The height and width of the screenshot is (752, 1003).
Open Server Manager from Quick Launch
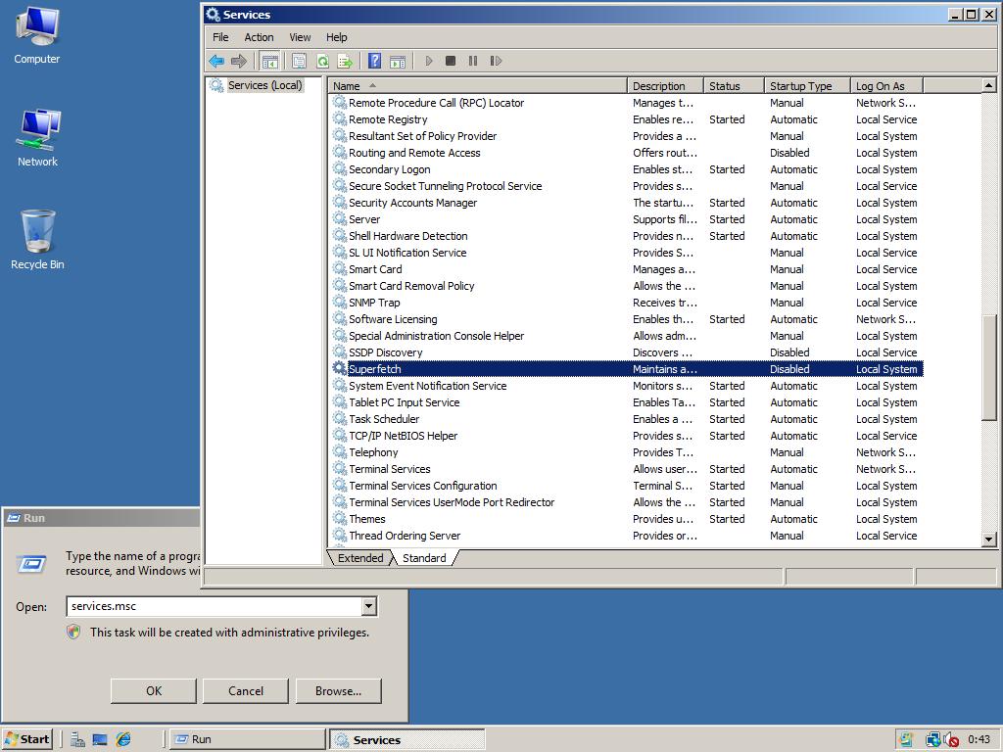(x=77, y=739)
